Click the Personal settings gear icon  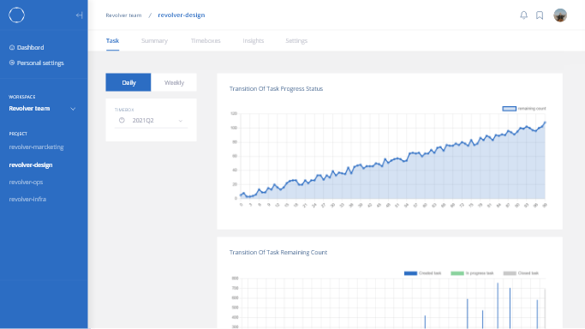click(x=12, y=63)
